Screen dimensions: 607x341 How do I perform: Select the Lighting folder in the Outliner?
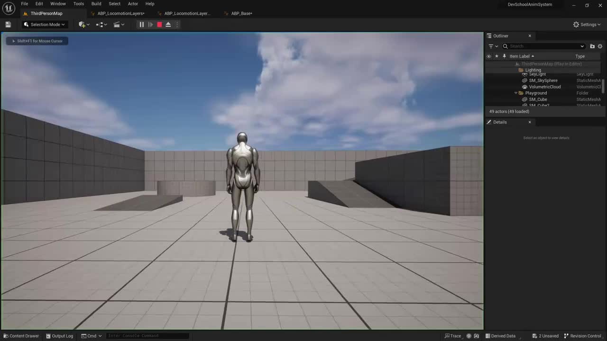coord(543,70)
